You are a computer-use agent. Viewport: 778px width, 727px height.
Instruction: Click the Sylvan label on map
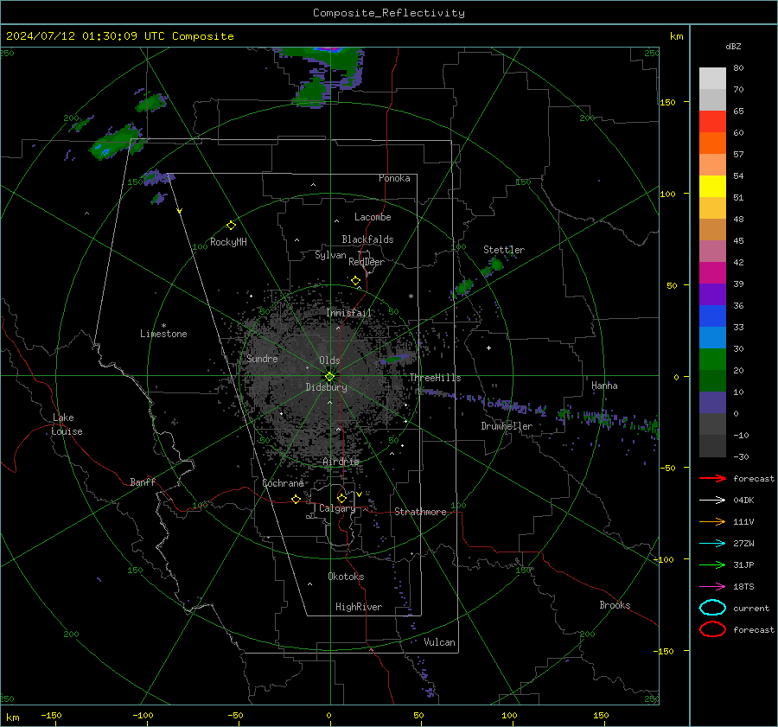click(x=330, y=255)
